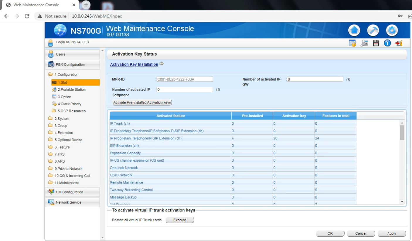Click the Number of activated IP-GW field

(315, 79)
